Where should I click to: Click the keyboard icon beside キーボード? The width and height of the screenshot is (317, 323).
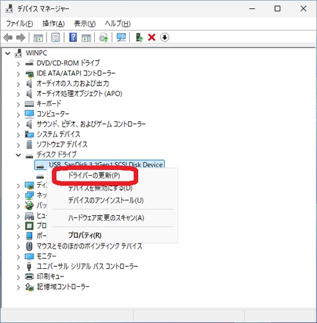pyautogui.click(x=29, y=104)
